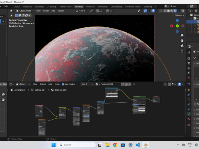This screenshot has height=149, width=199.
Task: Toggle the lock camera to view icon
Action: point(182,51)
